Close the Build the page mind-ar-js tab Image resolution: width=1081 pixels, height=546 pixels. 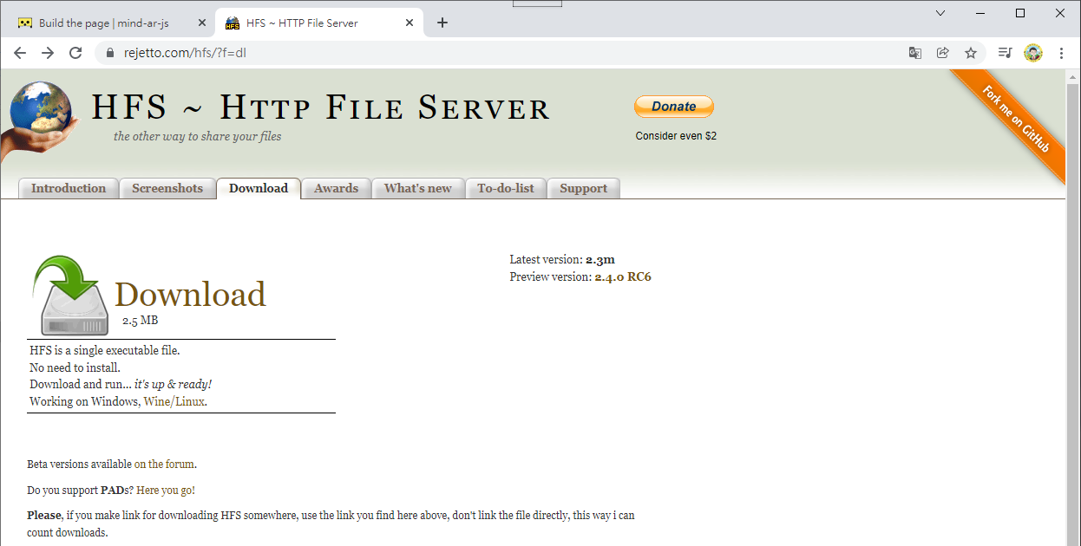pyautogui.click(x=202, y=23)
